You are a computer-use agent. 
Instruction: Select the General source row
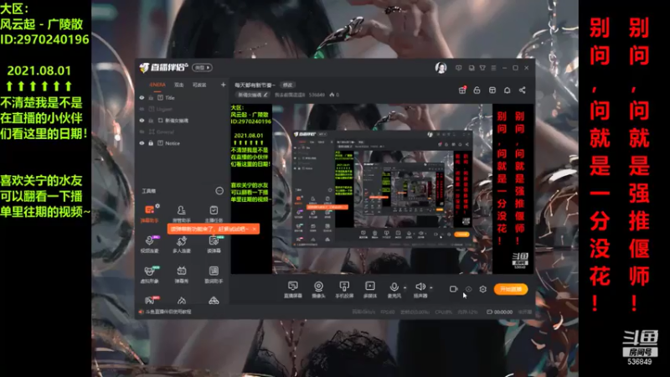point(183,132)
